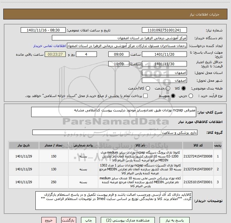Click the remaining time field 00:23:27
Image resolution: width=231 pixels, height=223 pixels.
pos(55,54)
